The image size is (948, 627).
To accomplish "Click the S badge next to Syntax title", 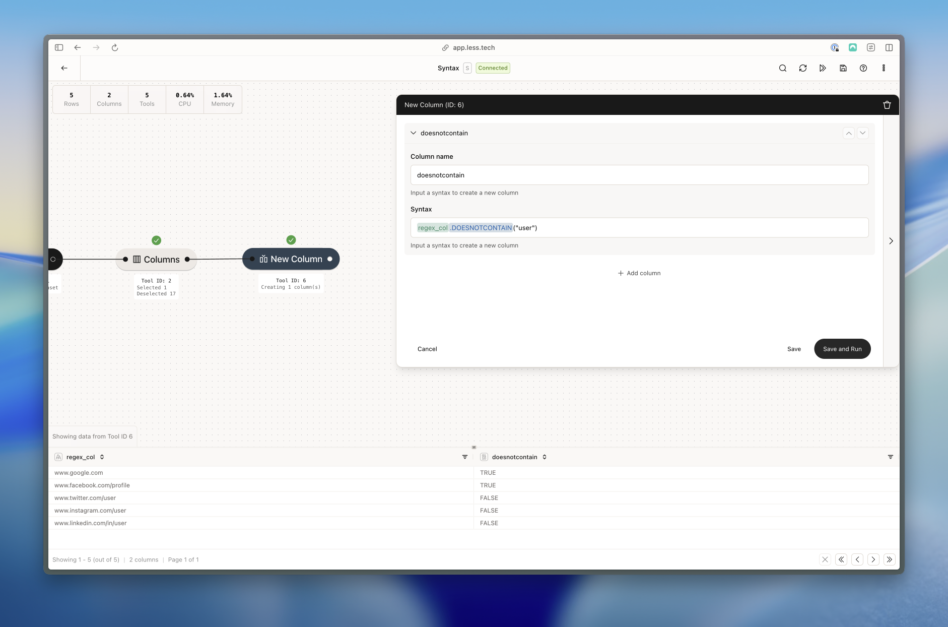I will pos(467,68).
